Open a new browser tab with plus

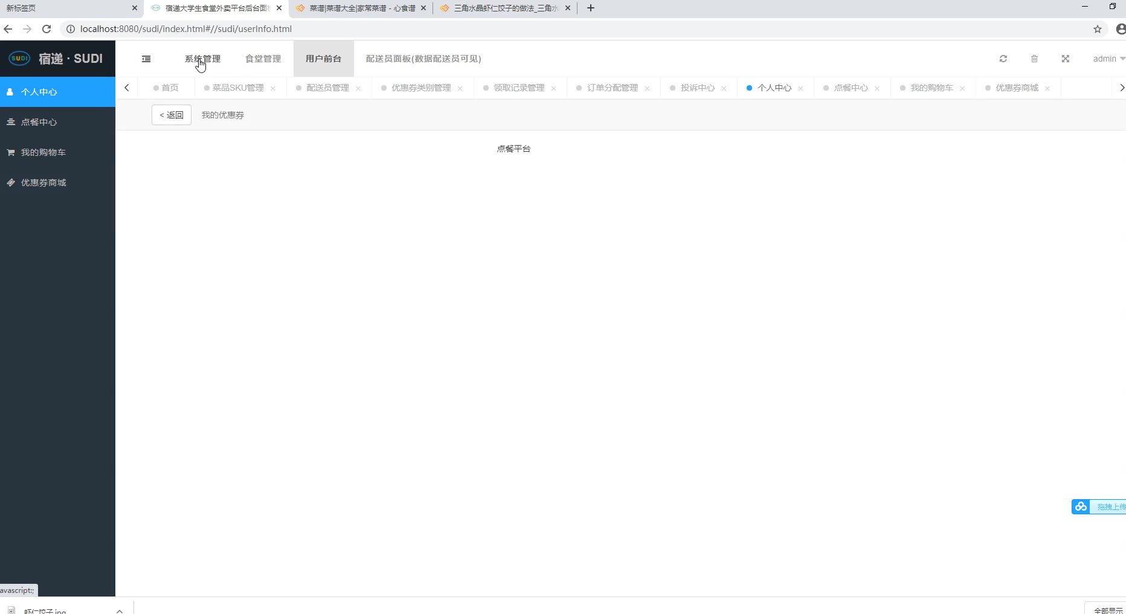[x=591, y=8]
